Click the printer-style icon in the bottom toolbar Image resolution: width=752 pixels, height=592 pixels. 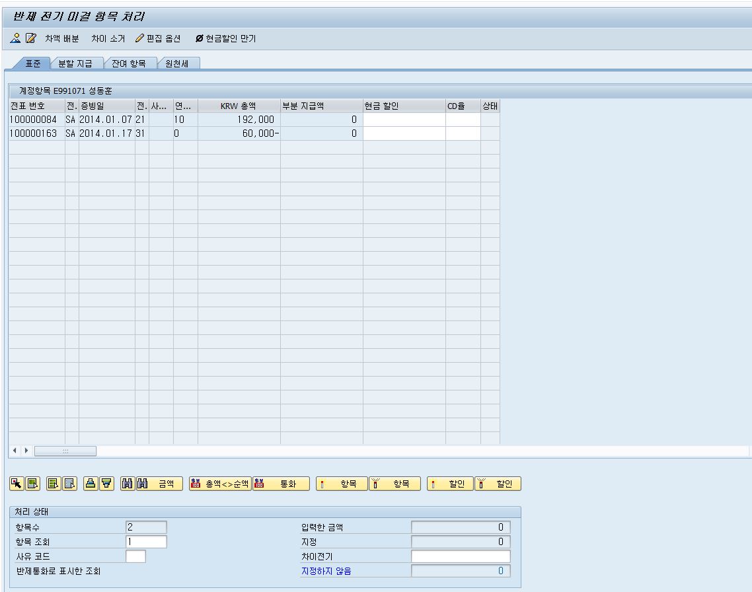pyautogui.click(x=91, y=484)
